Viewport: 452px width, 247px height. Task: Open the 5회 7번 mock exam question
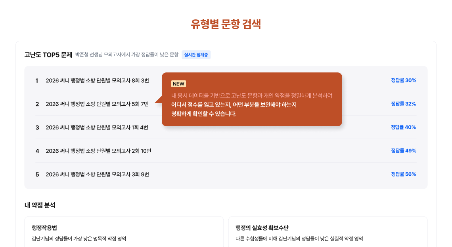[97, 104]
